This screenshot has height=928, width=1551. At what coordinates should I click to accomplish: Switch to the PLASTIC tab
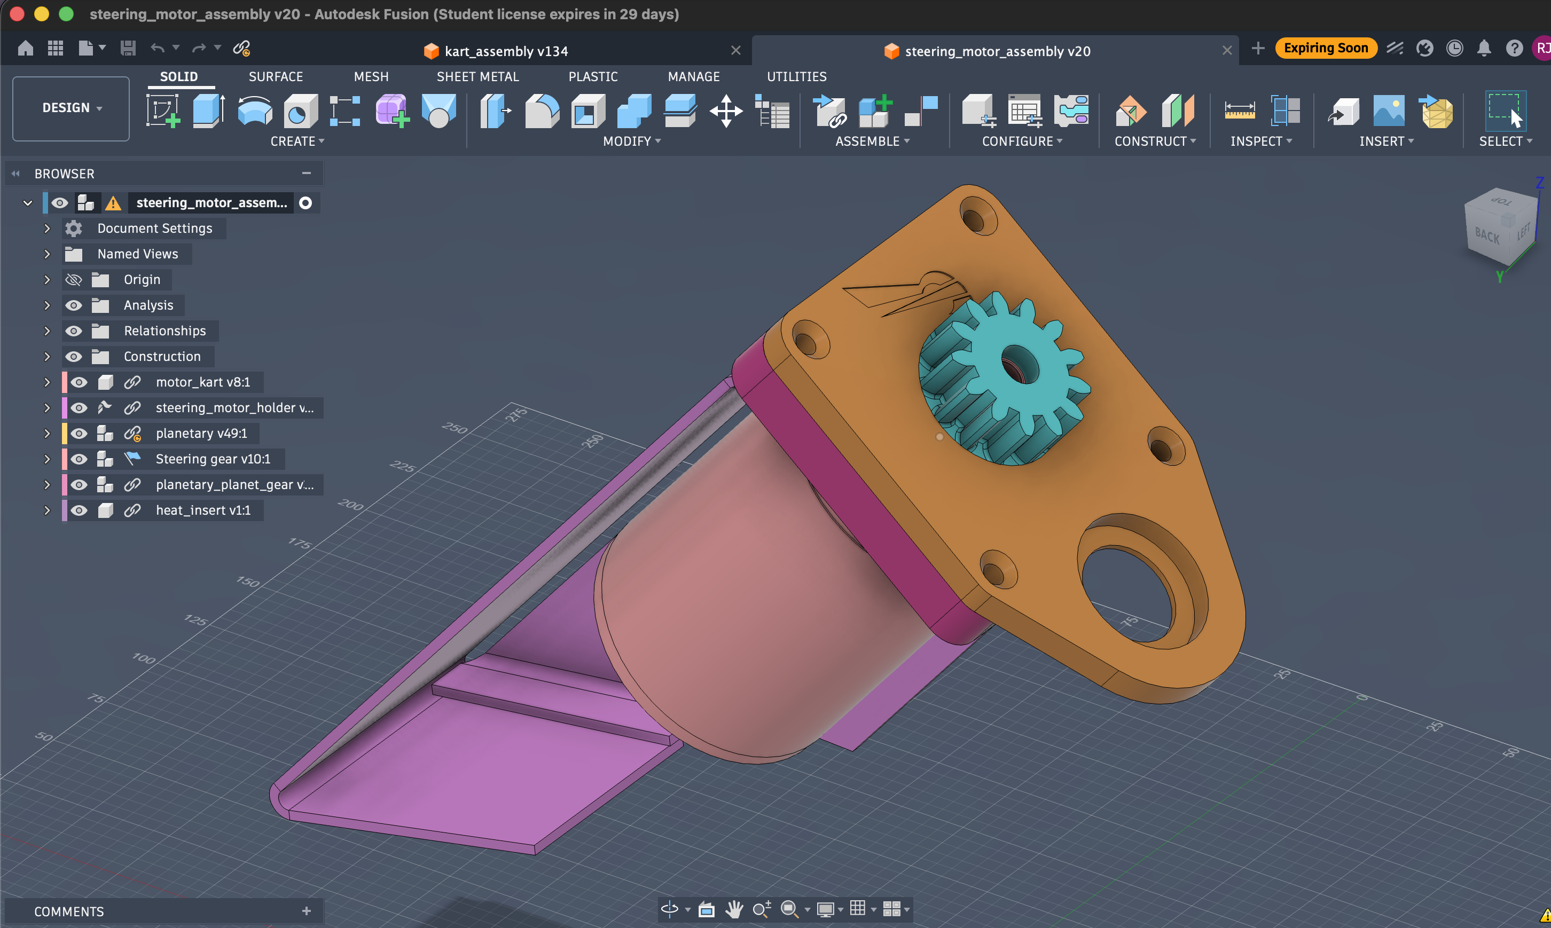593,76
